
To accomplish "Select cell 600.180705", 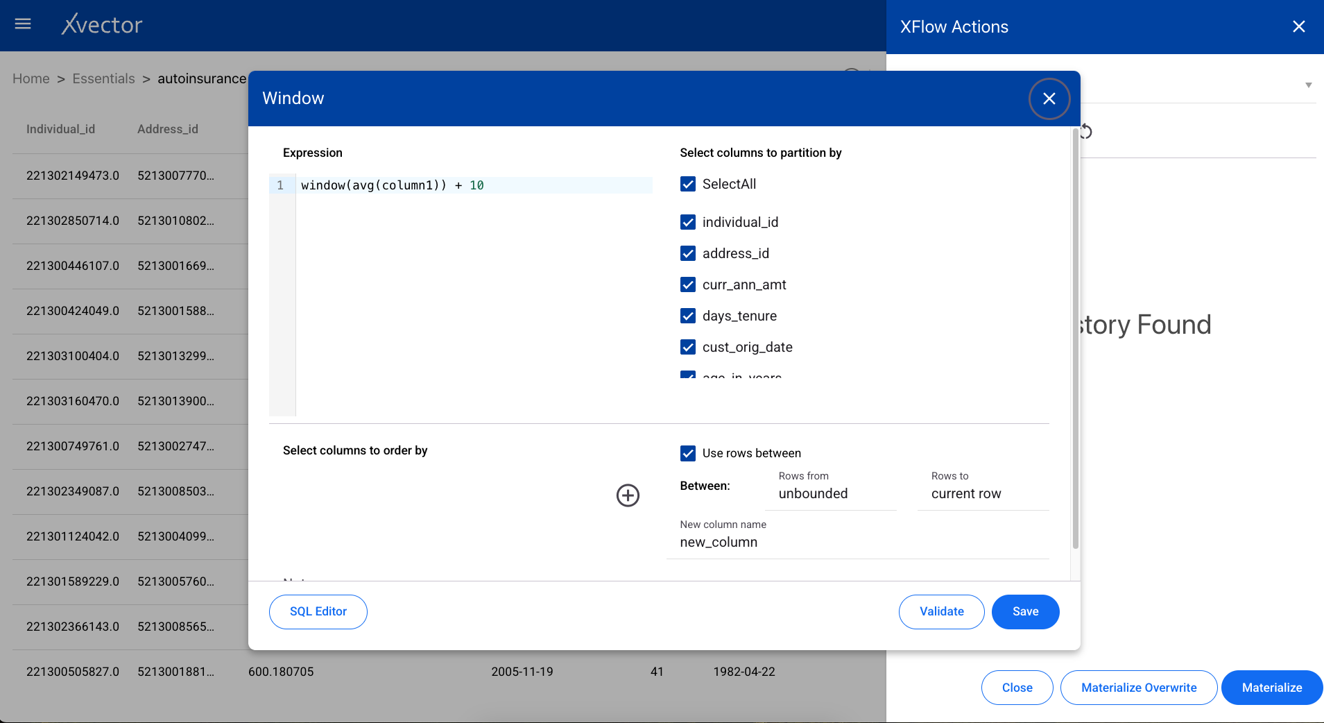I will (x=281, y=672).
